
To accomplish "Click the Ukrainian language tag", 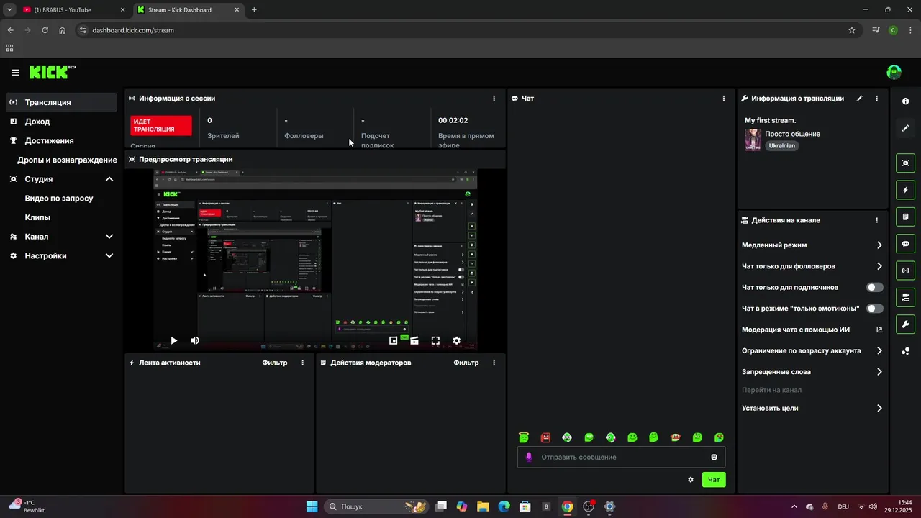I will 782,145.
